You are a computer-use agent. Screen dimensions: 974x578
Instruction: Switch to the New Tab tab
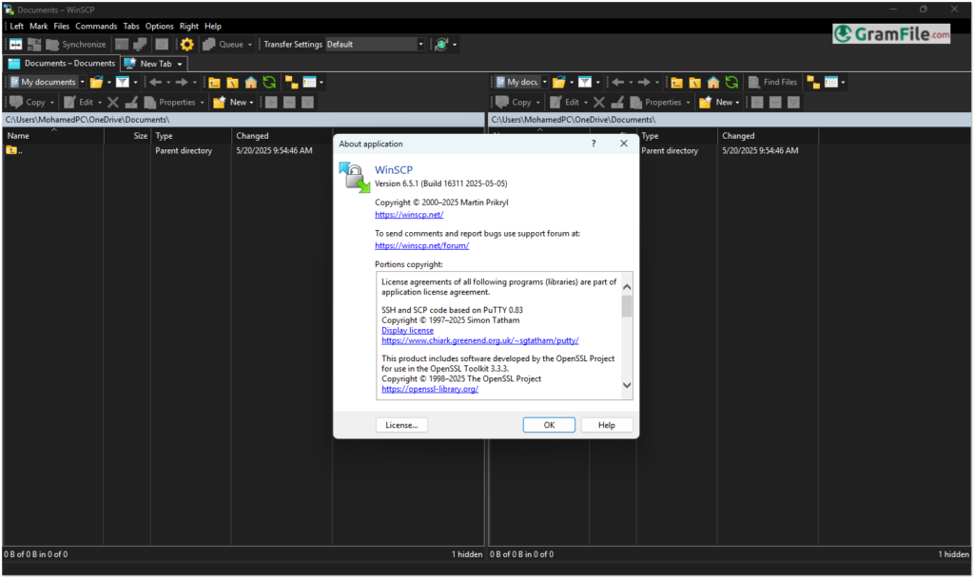[x=154, y=64]
